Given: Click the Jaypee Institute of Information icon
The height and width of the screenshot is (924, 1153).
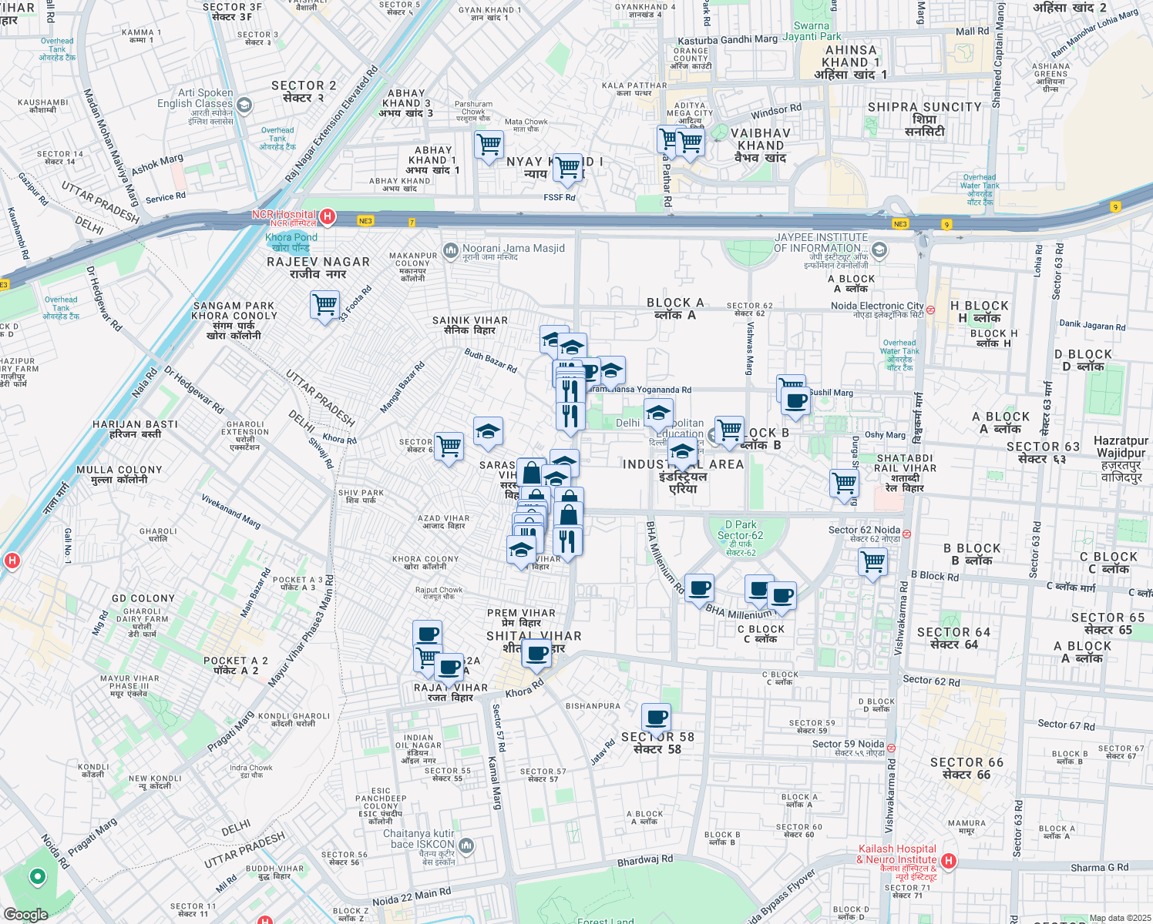Looking at the screenshot, I should (x=879, y=251).
